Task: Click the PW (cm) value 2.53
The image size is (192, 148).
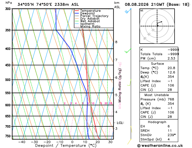Action: click(x=171, y=58)
